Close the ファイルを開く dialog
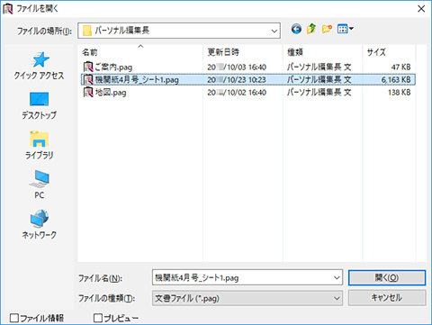Viewport: 432px width, 325px height. click(421, 9)
